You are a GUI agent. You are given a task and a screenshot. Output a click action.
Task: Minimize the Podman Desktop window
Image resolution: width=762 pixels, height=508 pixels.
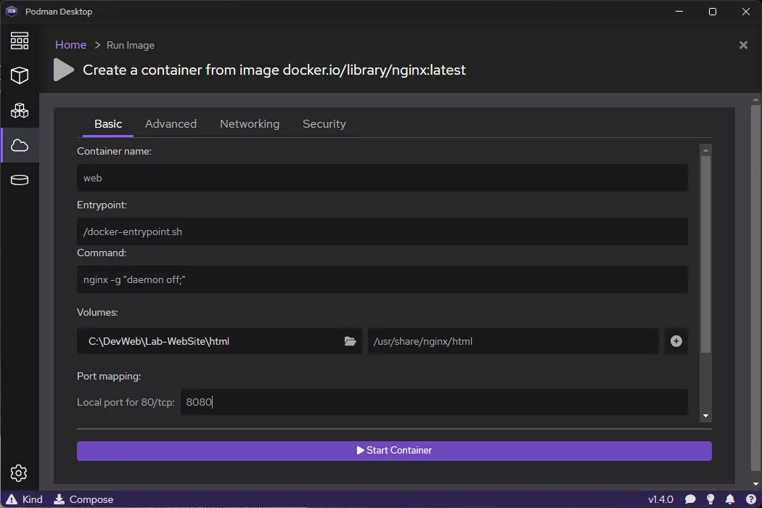tap(679, 11)
